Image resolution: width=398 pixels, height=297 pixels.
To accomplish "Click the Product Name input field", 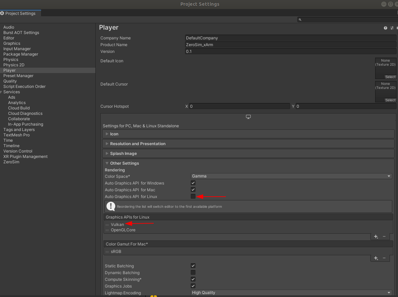I will click(x=290, y=45).
